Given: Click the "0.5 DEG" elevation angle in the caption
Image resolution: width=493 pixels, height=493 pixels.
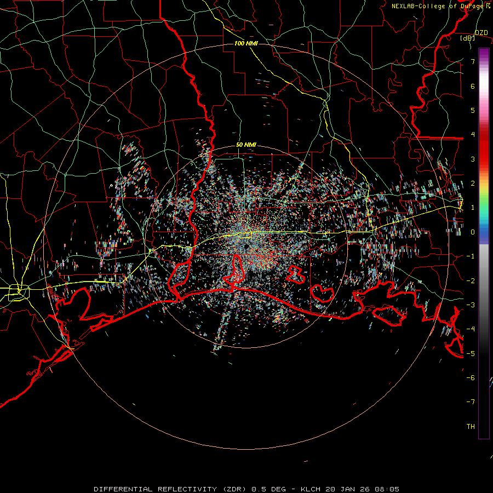Looking at the screenshot, I should coord(268,489).
